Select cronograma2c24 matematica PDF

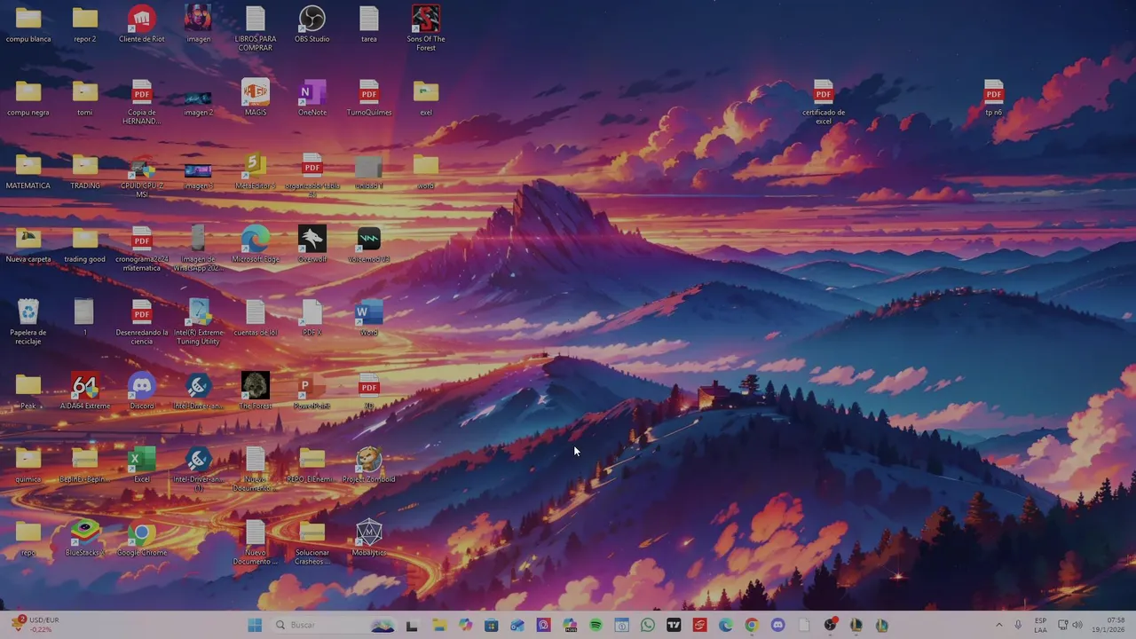click(x=142, y=248)
